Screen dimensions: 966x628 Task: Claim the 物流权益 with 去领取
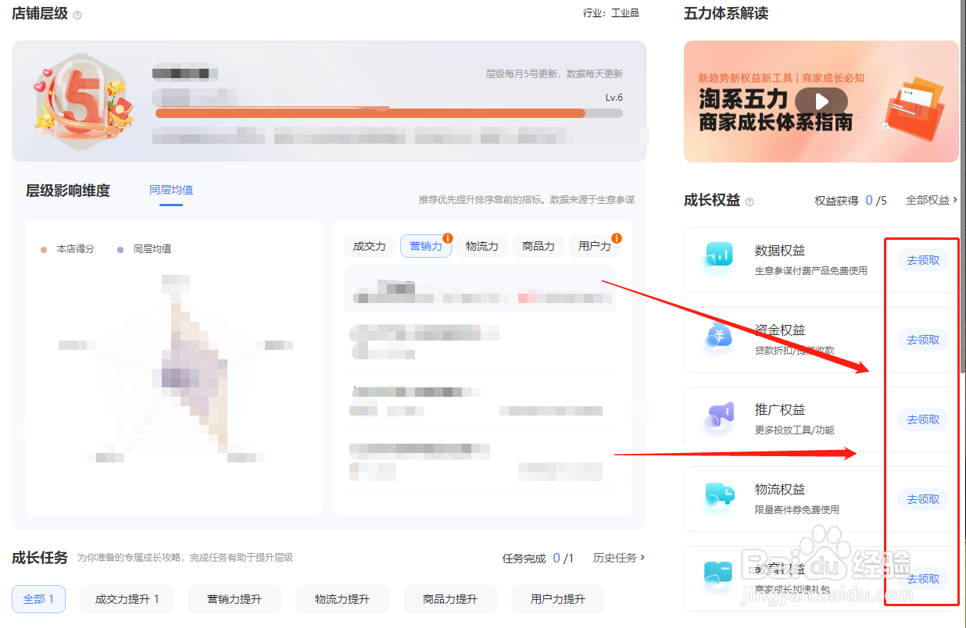point(923,499)
